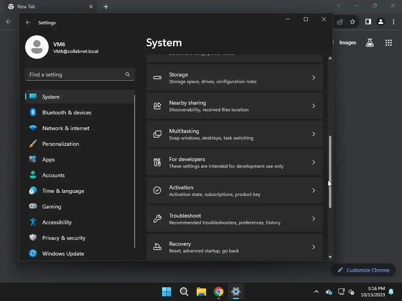Click the VM6 profile avatar
The image size is (402, 301).
pyautogui.click(x=37, y=47)
